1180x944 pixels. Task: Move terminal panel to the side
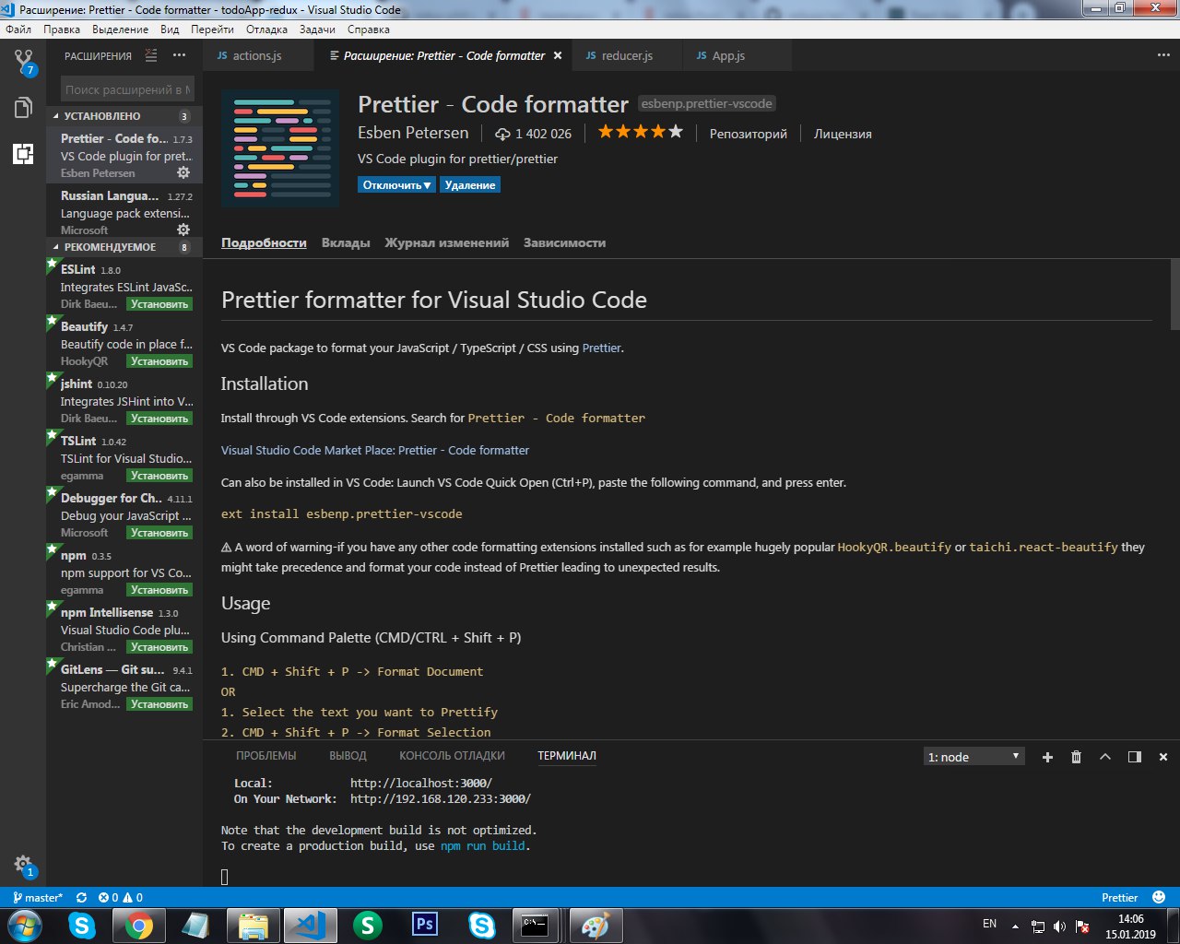point(1135,757)
